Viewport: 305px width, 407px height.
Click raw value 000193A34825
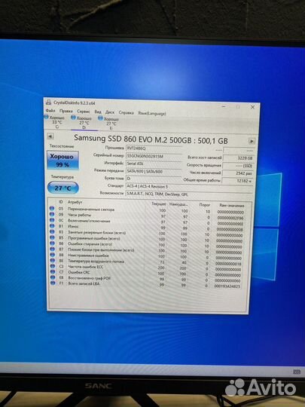coord(227,286)
